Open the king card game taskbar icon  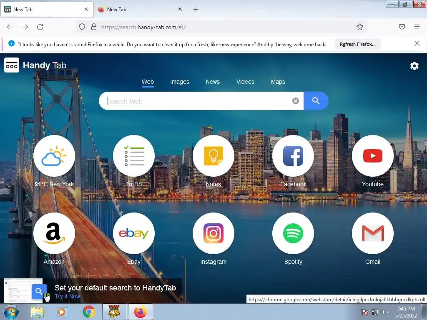[114, 312]
